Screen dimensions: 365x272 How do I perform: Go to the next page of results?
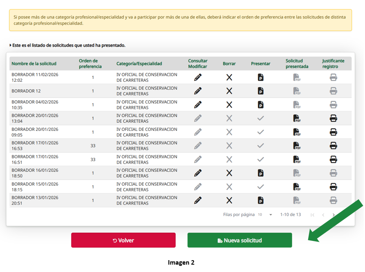pos(334,215)
